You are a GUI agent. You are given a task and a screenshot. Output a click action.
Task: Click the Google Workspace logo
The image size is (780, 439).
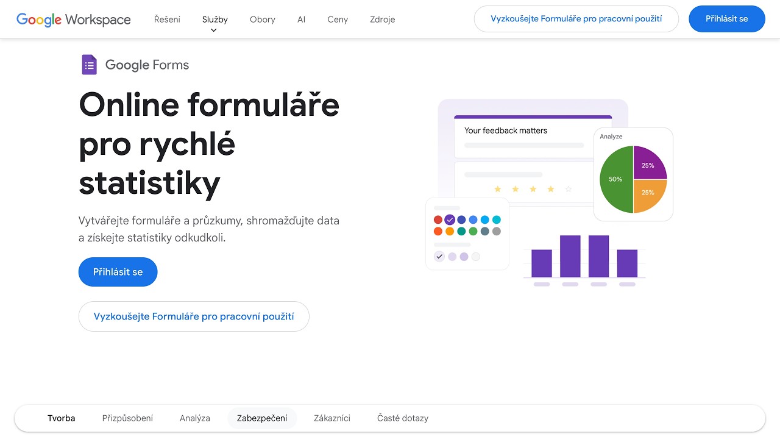(x=74, y=20)
